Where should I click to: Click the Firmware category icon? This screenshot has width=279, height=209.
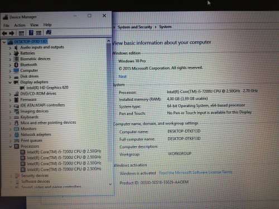tap(16, 100)
